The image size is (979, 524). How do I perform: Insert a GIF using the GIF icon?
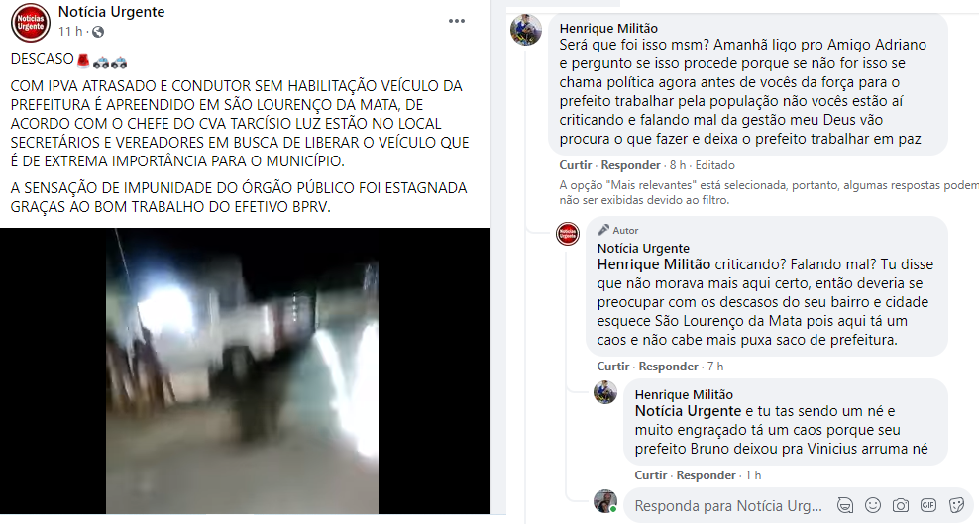(x=928, y=504)
